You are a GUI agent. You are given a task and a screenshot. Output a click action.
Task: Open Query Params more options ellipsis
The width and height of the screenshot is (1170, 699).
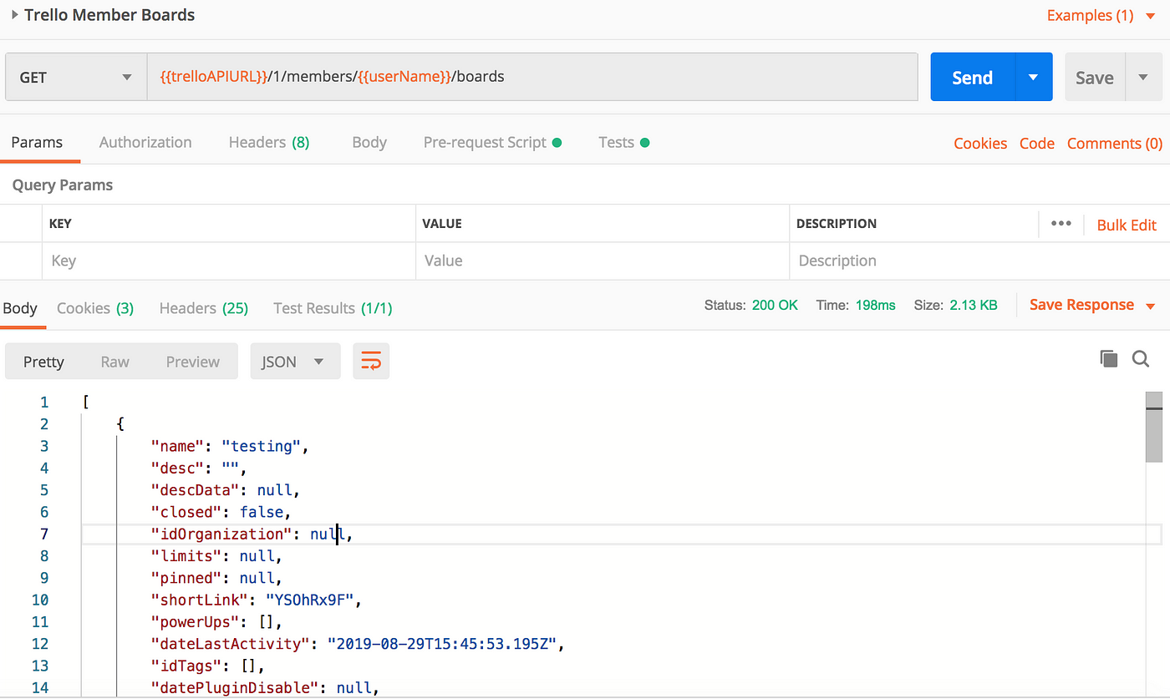pyautogui.click(x=1061, y=224)
